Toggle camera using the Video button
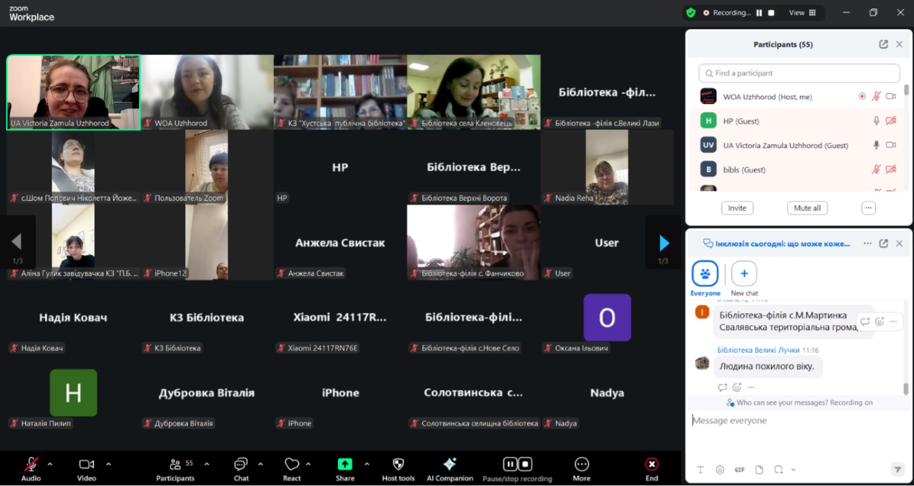The image size is (914, 486). 87,469
